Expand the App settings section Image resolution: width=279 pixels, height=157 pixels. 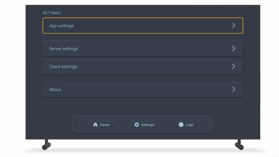(x=143, y=26)
